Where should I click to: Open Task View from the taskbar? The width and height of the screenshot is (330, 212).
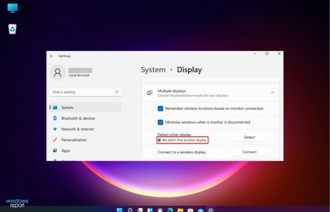coord(140,210)
